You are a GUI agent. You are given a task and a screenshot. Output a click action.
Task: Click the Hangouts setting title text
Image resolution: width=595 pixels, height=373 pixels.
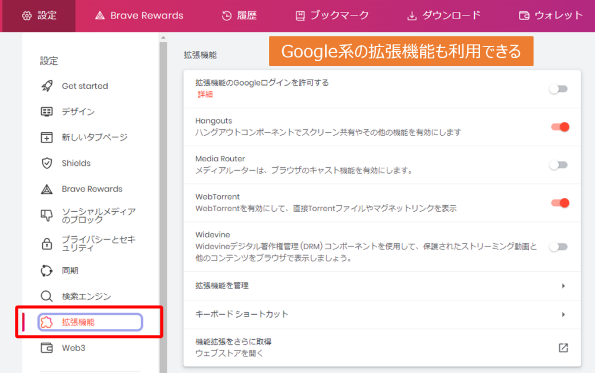(213, 121)
